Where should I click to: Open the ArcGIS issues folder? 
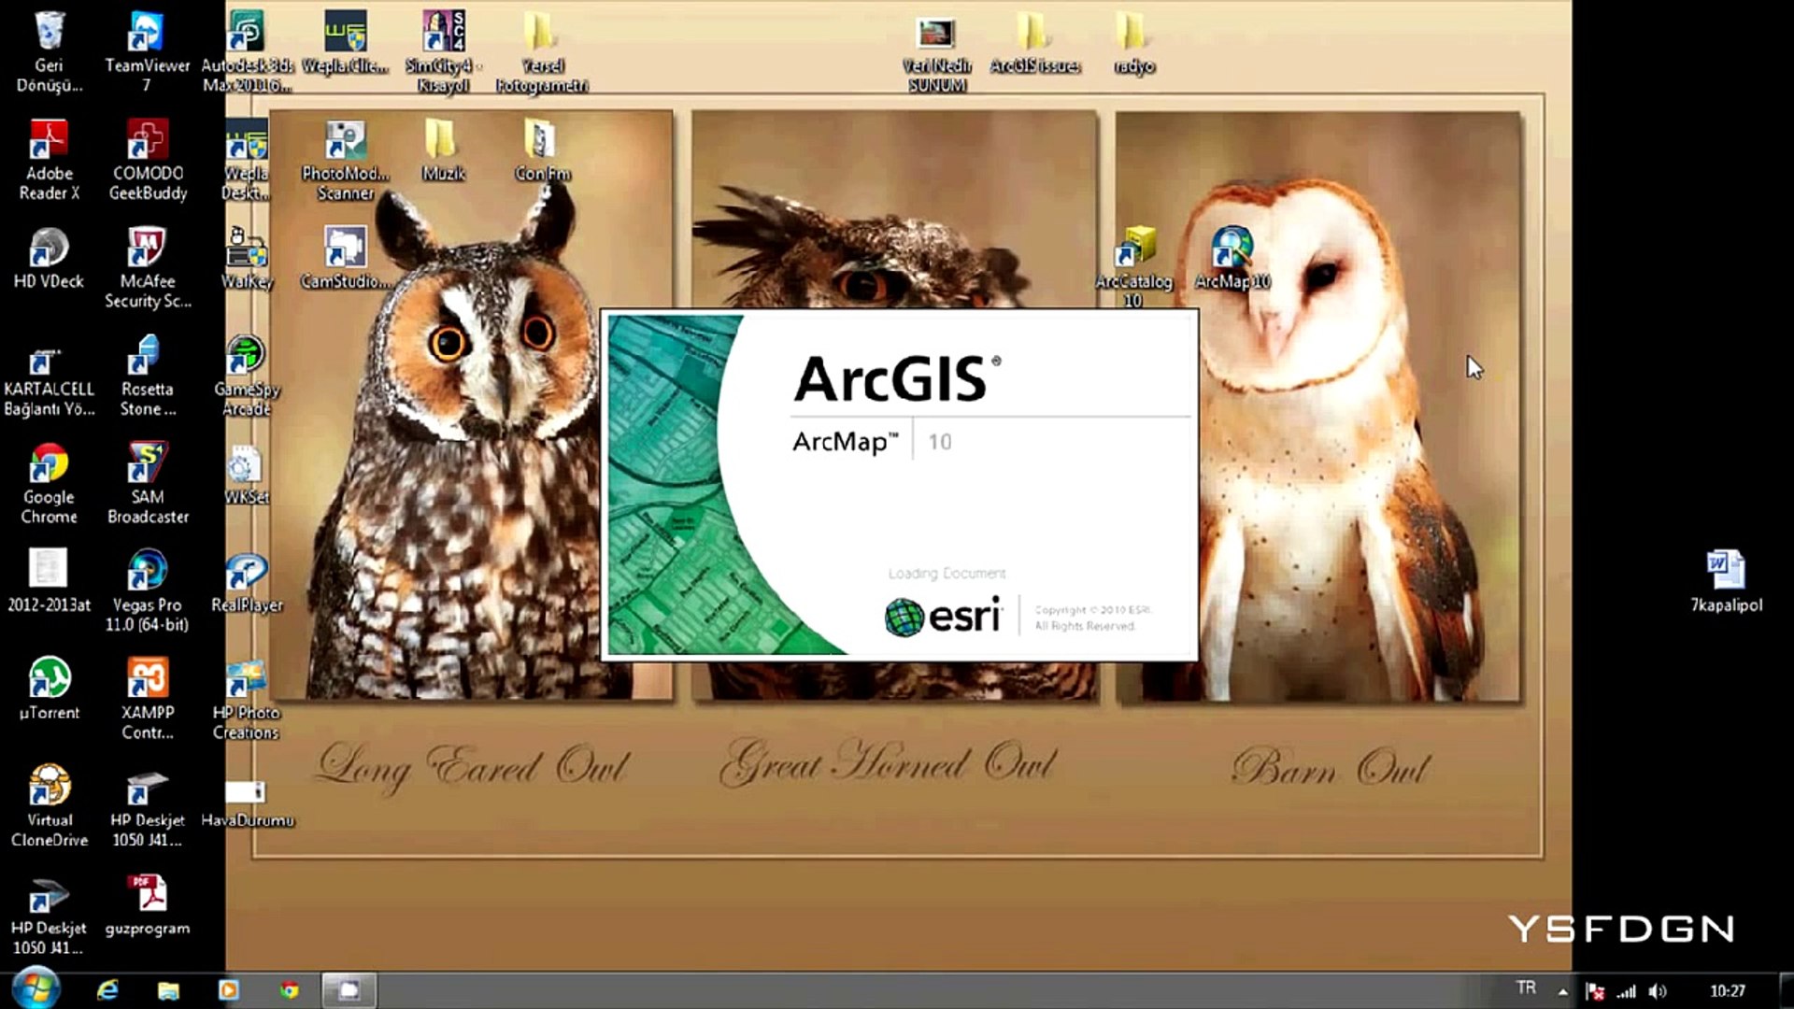[1034, 34]
